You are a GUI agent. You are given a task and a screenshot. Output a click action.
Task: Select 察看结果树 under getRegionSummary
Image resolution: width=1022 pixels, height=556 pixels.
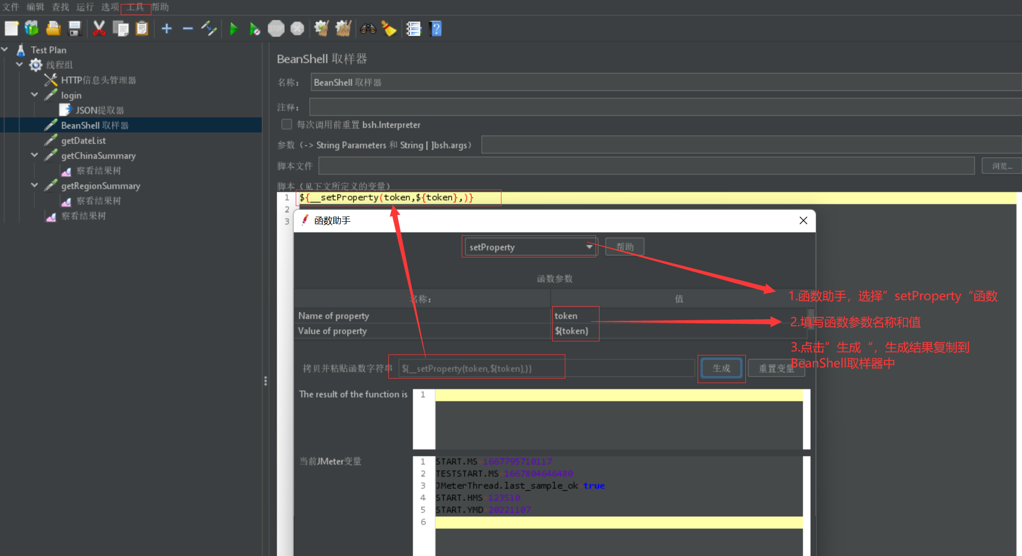pyautogui.click(x=99, y=201)
